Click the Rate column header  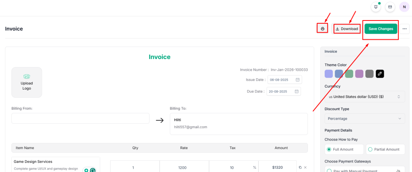[x=184, y=148]
